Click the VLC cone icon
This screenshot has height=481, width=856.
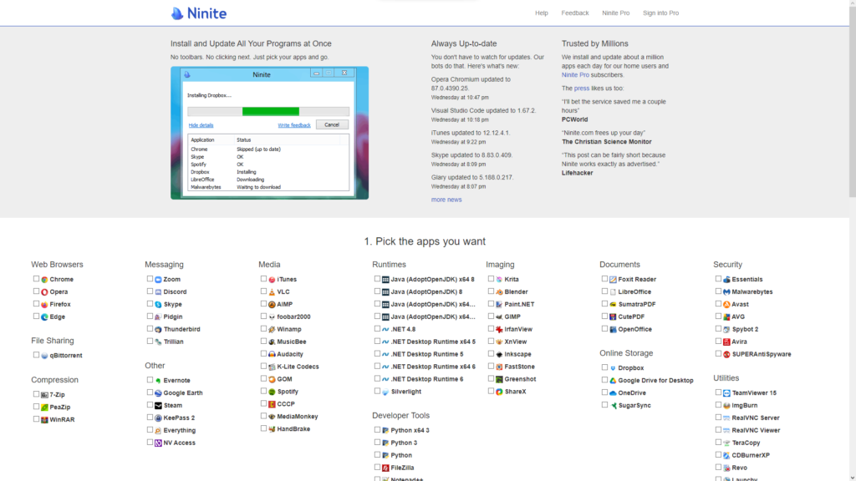[272, 292]
